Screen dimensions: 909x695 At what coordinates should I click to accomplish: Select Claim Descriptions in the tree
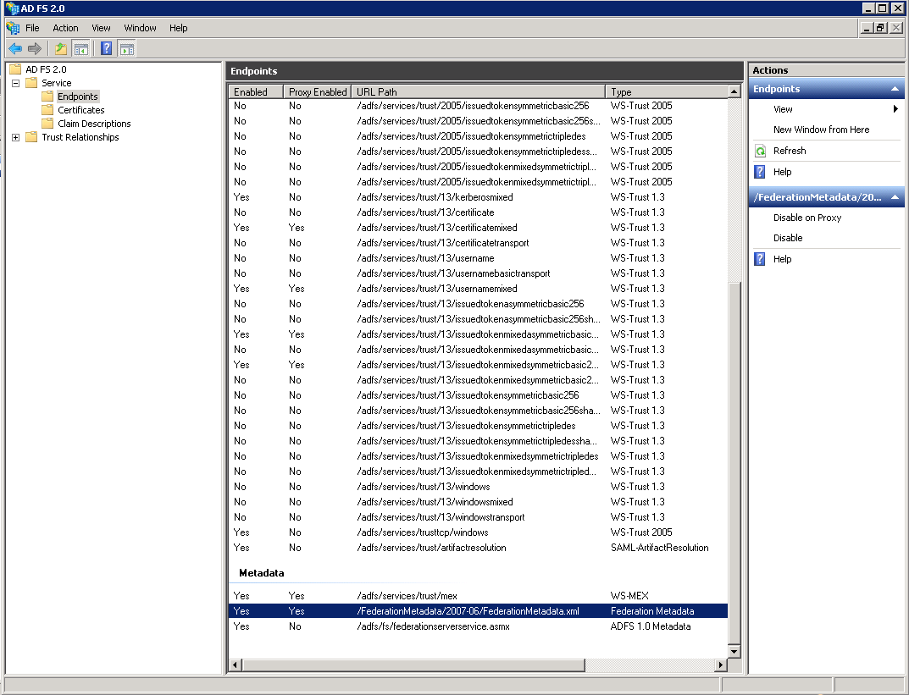point(94,124)
